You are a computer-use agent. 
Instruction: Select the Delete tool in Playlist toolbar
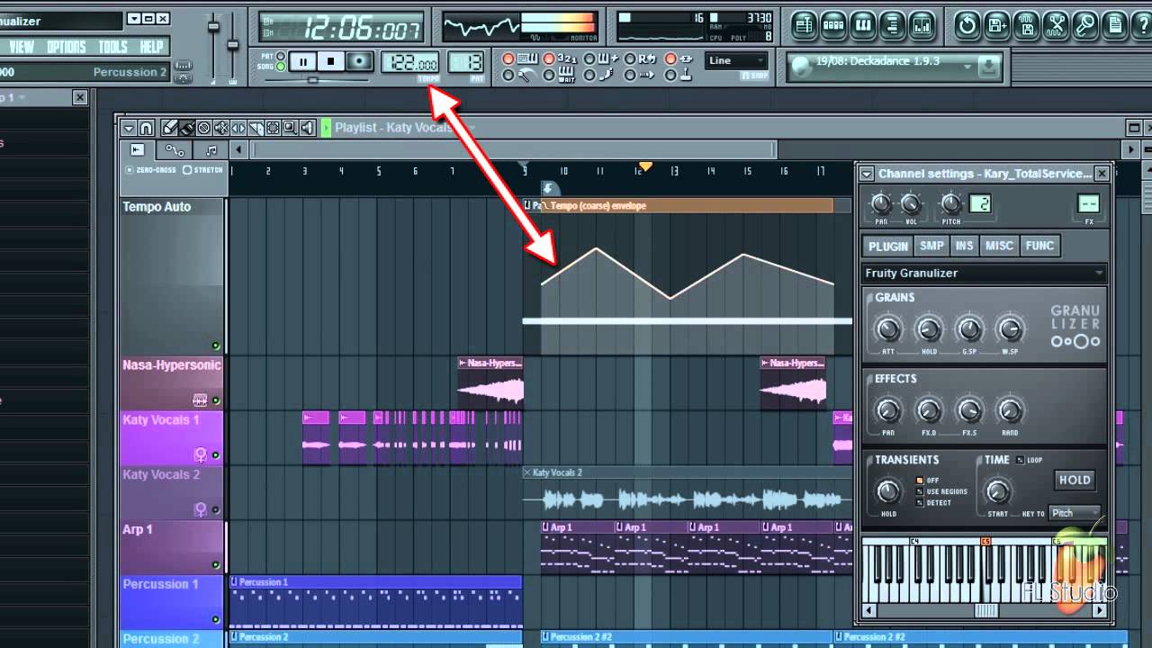pos(204,128)
